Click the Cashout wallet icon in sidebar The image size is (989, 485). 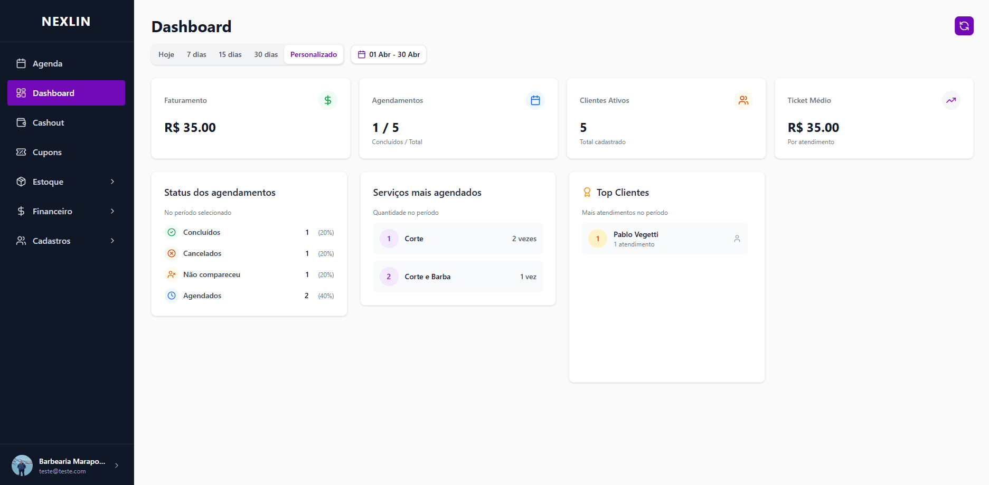[x=21, y=122]
